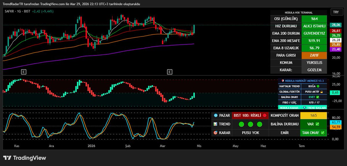The height and width of the screenshot is (166, 347).
Task: Click the BIST 100: RİSKLİ red cell
Action: pos(250,115)
